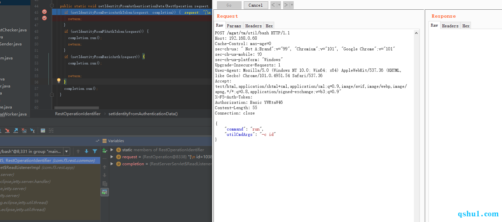The height and width of the screenshot is (222, 502).
Task: Click the Trace Current Stream Chain icon
Action: click(51, 131)
